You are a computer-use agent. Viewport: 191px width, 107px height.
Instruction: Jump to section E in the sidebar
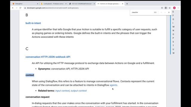click(173, 12)
